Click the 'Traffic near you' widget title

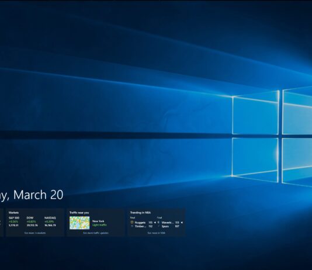tap(79, 213)
